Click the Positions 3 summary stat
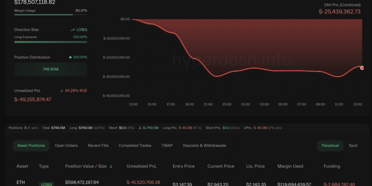Image resolution: width=372 pixels, height=186 pixels. (23, 128)
